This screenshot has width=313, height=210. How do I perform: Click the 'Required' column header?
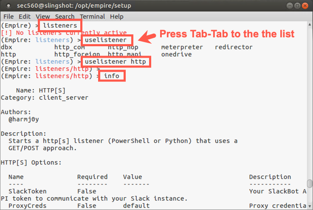click(92, 177)
